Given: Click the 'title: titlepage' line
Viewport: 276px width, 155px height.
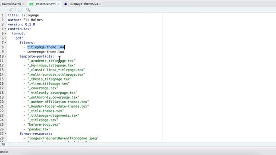Looking at the screenshot, I should pos(23,15).
